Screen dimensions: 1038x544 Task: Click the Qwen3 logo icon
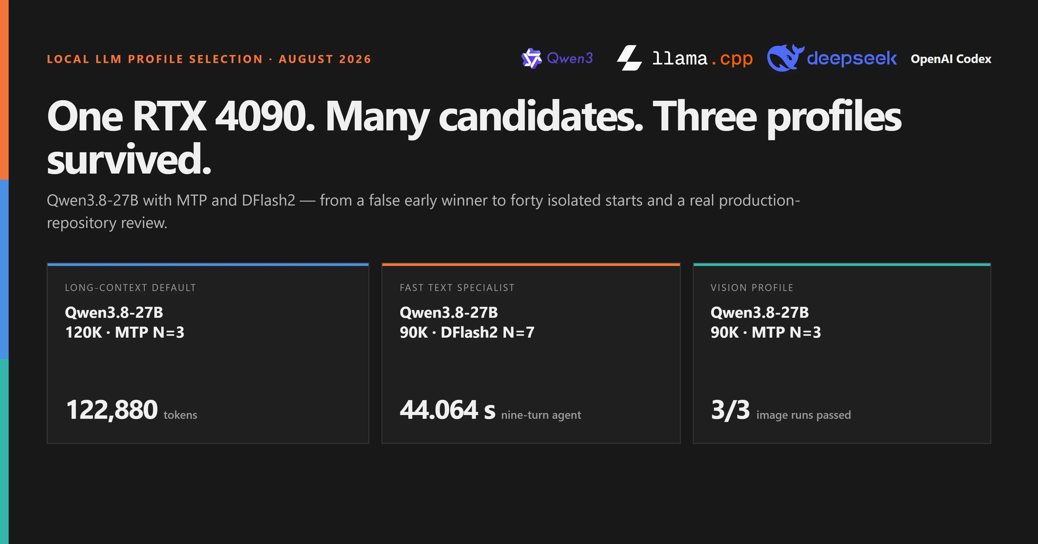[531, 58]
